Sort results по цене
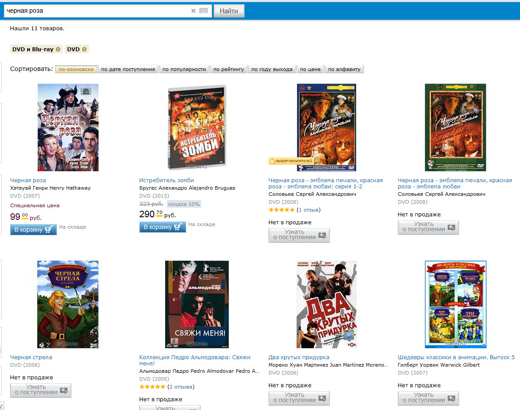Screen dimensions: 520x410 pyautogui.click(x=310, y=69)
